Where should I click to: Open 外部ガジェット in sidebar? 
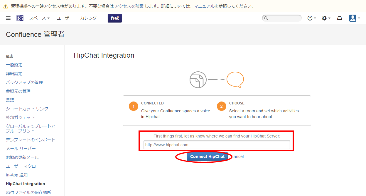pyautogui.click(x=20, y=118)
